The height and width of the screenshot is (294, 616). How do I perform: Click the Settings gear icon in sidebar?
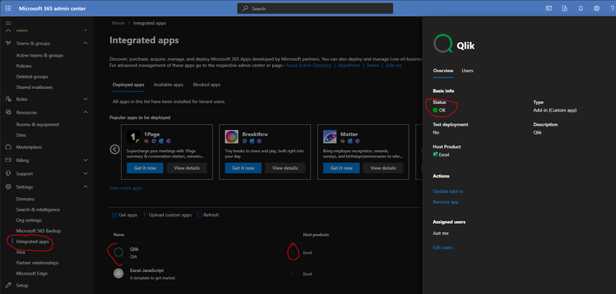pos(8,187)
